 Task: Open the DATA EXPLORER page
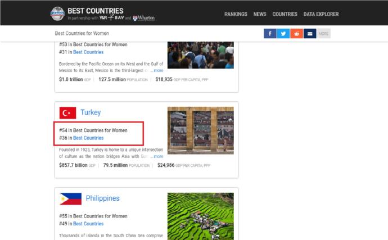tap(321, 14)
